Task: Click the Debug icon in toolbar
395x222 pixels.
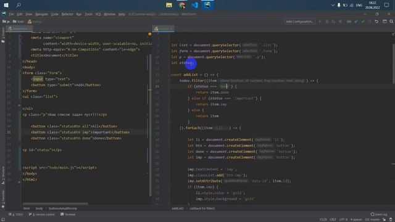Action: tap(326, 22)
